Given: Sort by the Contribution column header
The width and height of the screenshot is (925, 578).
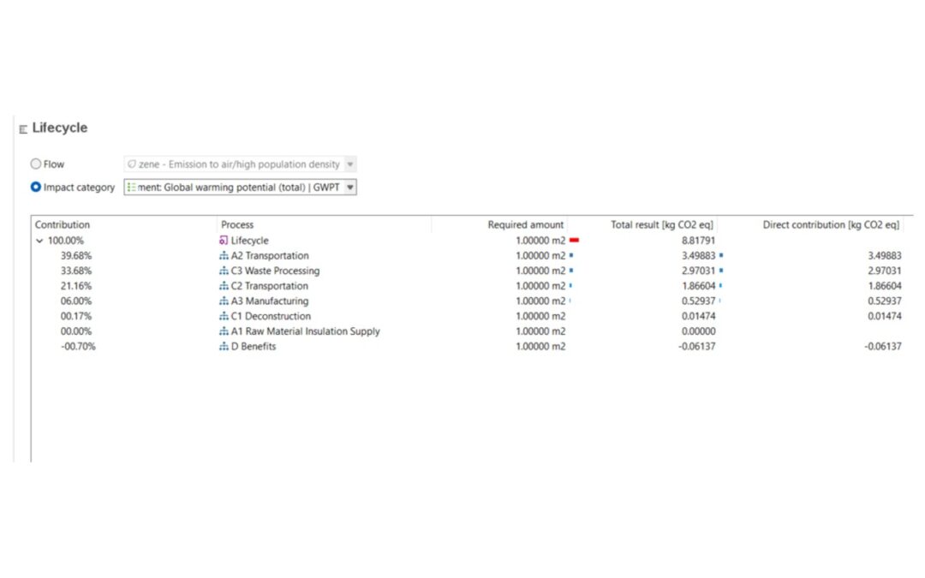Looking at the screenshot, I should pyautogui.click(x=63, y=225).
